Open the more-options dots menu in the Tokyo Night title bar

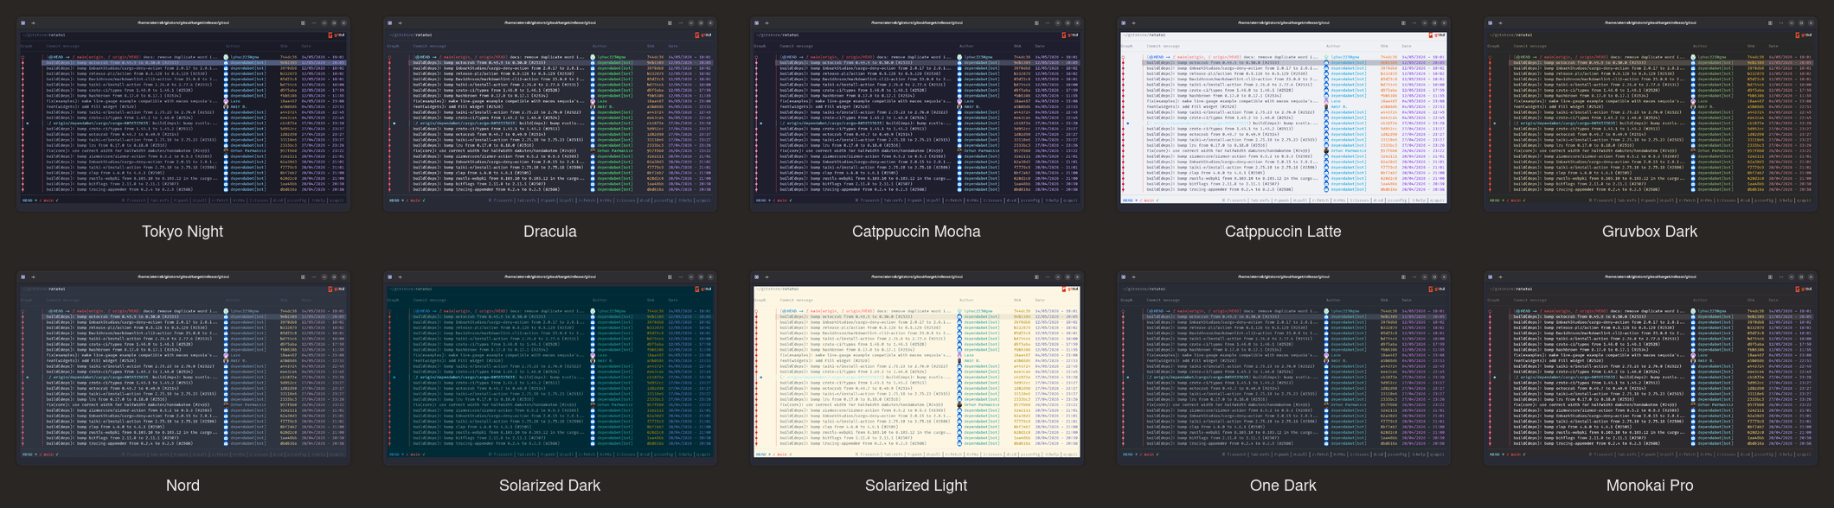[314, 23]
